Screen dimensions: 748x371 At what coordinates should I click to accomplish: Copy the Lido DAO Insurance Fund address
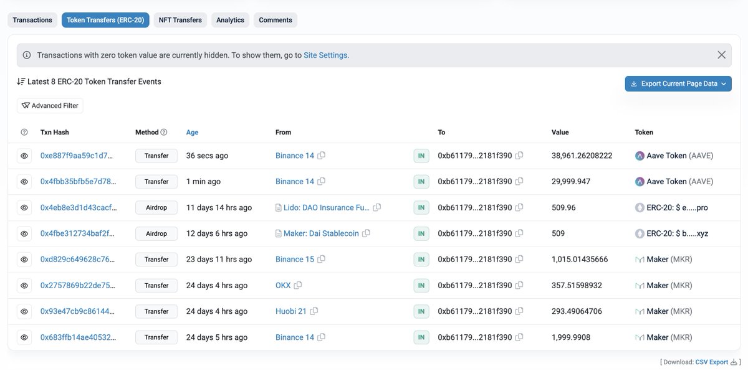click(377, 207)
